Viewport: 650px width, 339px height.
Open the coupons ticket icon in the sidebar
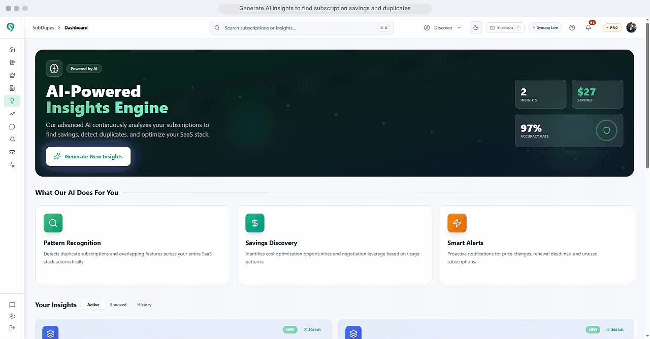coord(12,152)
